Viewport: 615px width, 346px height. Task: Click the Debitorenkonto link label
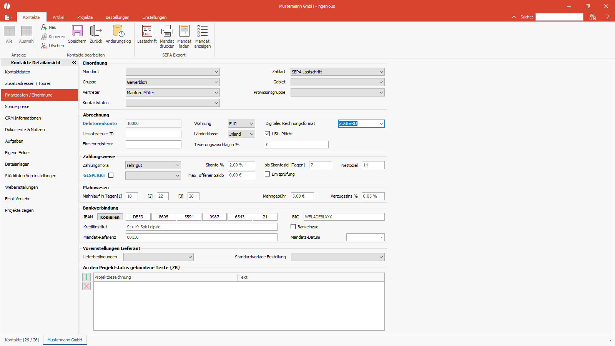pyautogui.click(x=100, y=123)
